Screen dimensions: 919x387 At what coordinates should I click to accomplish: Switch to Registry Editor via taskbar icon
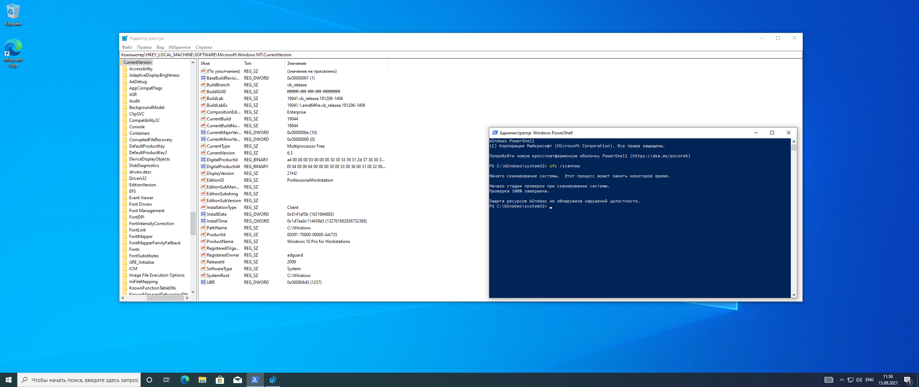coord(273,380)
